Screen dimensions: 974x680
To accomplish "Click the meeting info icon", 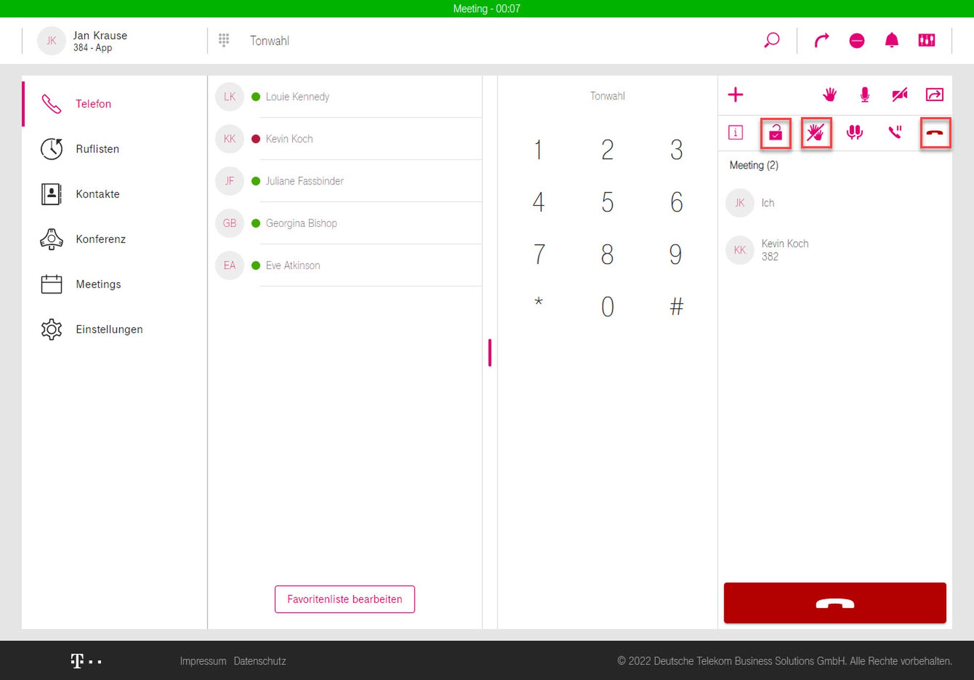I will pyautogui.click(x=735, y=132).
